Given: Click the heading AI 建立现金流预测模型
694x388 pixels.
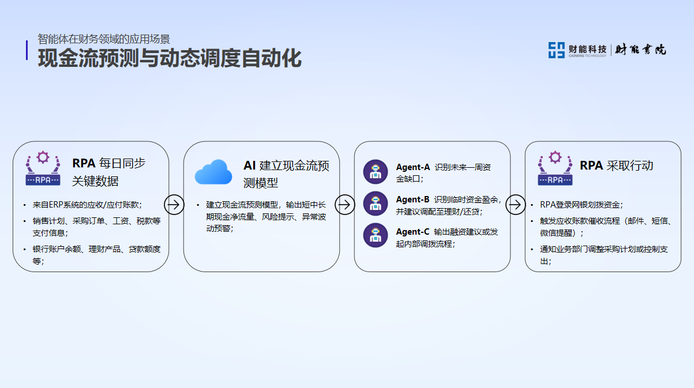Looking at the screenshot, I should [286, 174].
